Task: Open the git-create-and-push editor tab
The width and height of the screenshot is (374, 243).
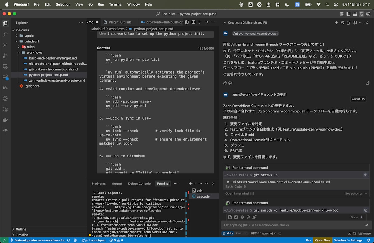Action: [162, 22]
